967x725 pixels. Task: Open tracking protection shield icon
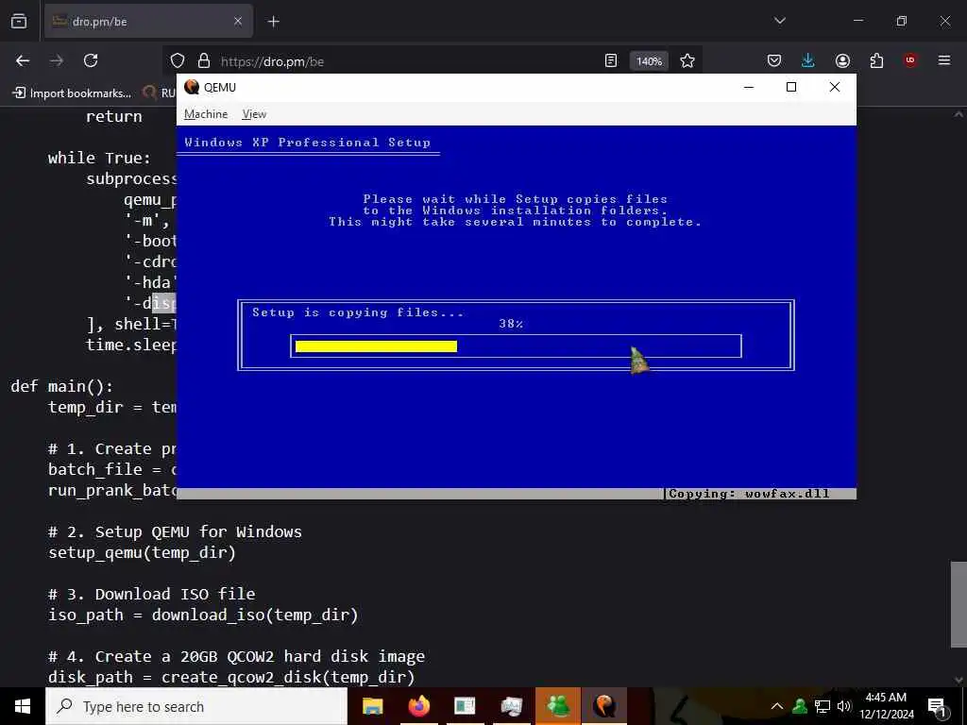point(178,60)
